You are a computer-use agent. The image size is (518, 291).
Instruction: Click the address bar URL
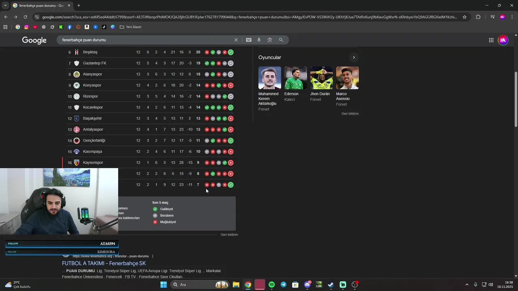249,17
